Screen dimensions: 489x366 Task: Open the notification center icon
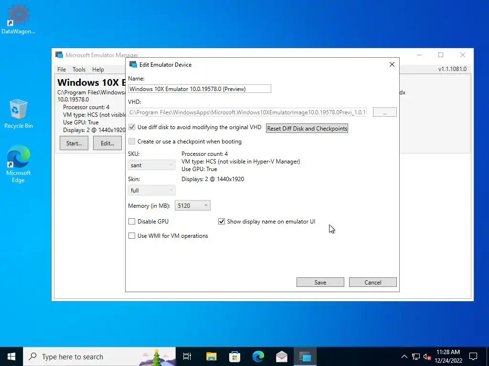(473, 356)
